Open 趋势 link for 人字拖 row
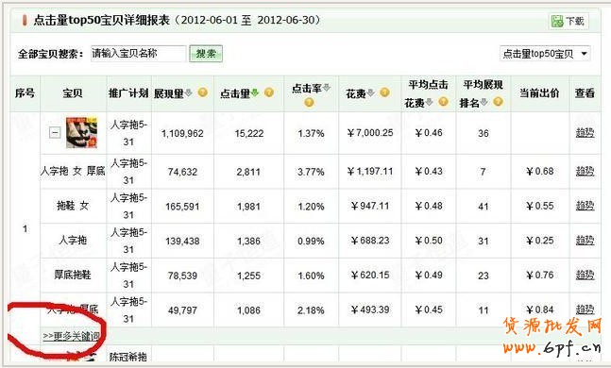This screenshot has height=368, width=611. coord(585,241)
